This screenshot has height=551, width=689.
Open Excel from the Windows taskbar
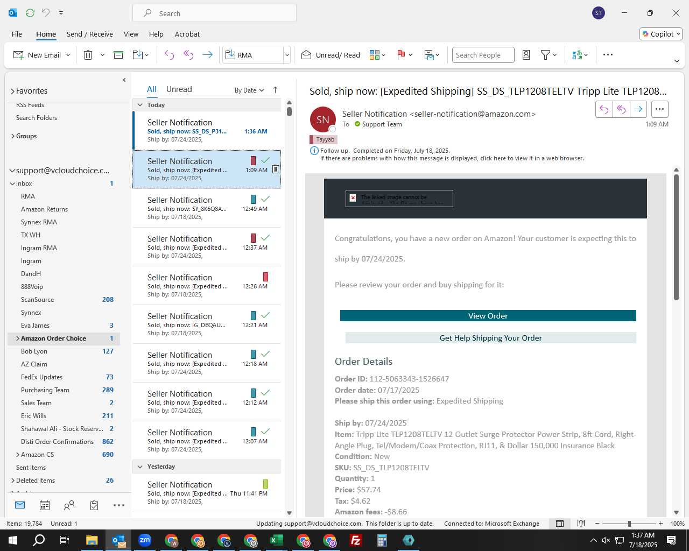(x=277, y=540)
